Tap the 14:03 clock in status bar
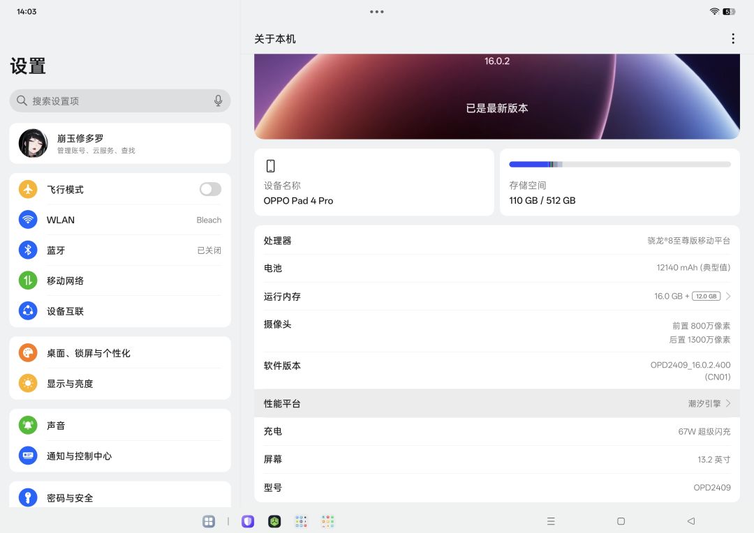Screen dimensions: 754x533 tap(27, 12)
